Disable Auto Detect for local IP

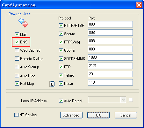pos(61,101)
